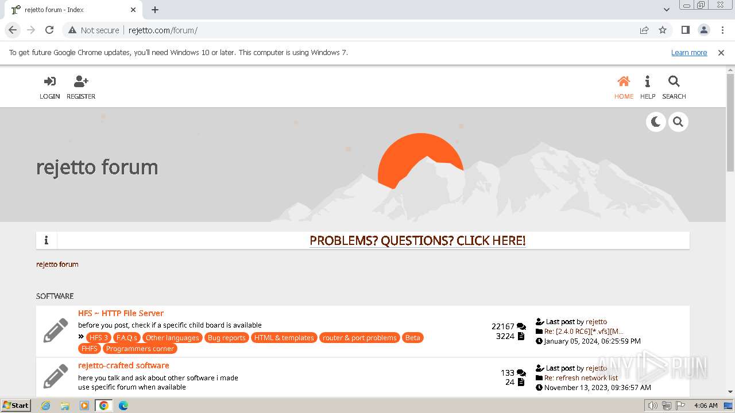Click the 22167 posts count
Viewport: 735px width, 413px height.
click(503, 326)
